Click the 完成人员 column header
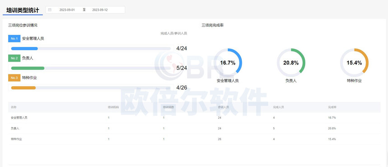This screenshot has width=388, height=167. click(x=278, y=107)
